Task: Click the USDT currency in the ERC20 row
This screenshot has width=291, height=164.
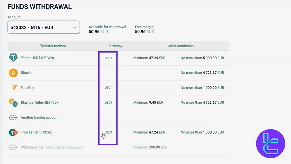Action: (x=108, y=58)
